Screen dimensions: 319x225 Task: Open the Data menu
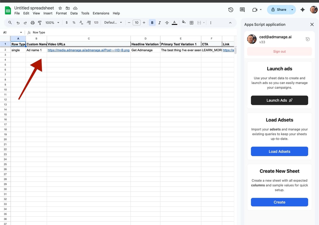click(x=74, y=13)
